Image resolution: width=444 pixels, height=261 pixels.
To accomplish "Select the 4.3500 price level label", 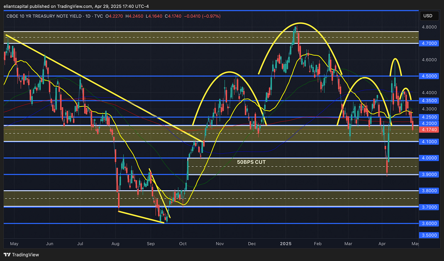I will click(x=430, y=101).
